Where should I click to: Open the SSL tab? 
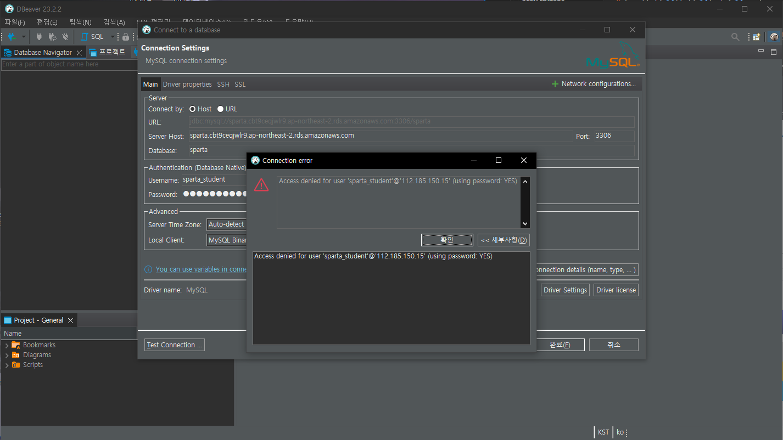tap(240, 84)
